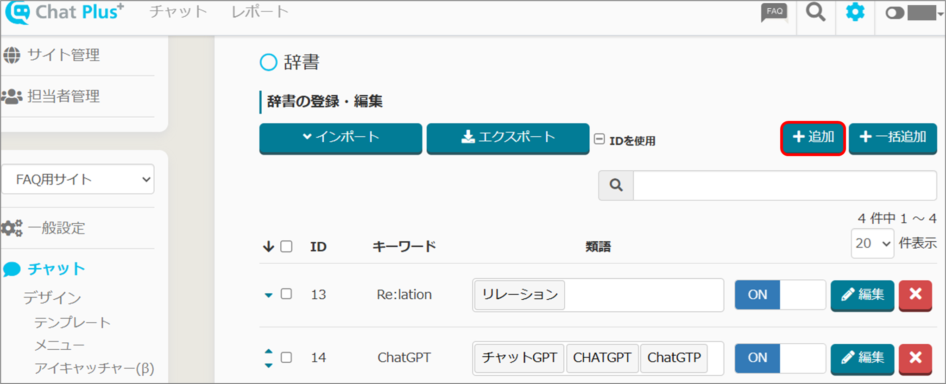The image size is (946, 384).
Task: Click the magnifier icon in top bar
Action: tap(815, 13)
